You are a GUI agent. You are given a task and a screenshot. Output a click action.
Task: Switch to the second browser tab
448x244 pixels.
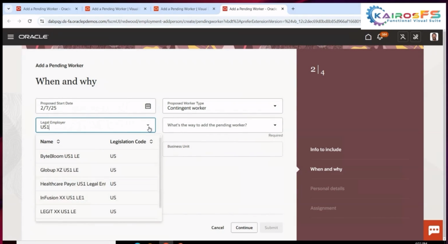pos(115,9)
